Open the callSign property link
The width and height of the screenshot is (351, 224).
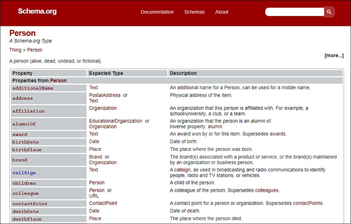click(24, 173)
